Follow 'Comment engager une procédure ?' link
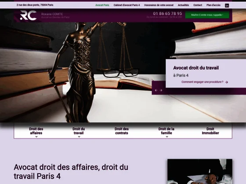The height and width of the screenshot is (184, 246). pyautogui.click(x=203, y=82)
